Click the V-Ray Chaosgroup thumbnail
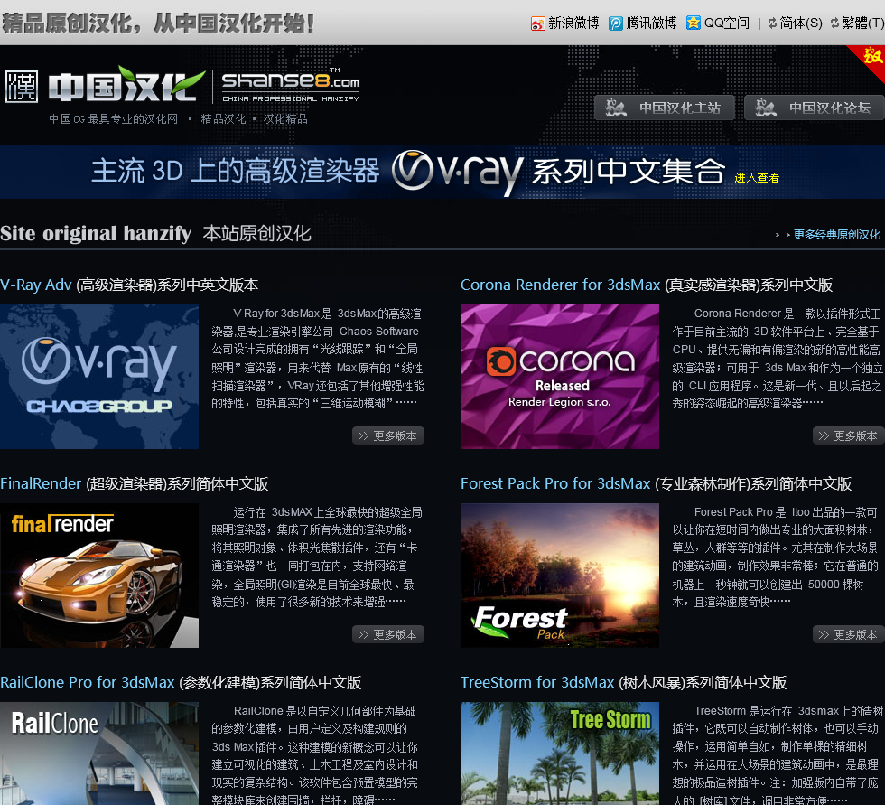The image size is (885, 805). click(99, 377)
